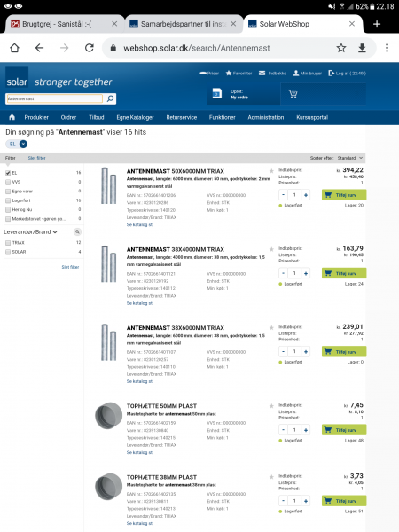Open the Returservice menu
399x532 pixels.
[182, 117]
